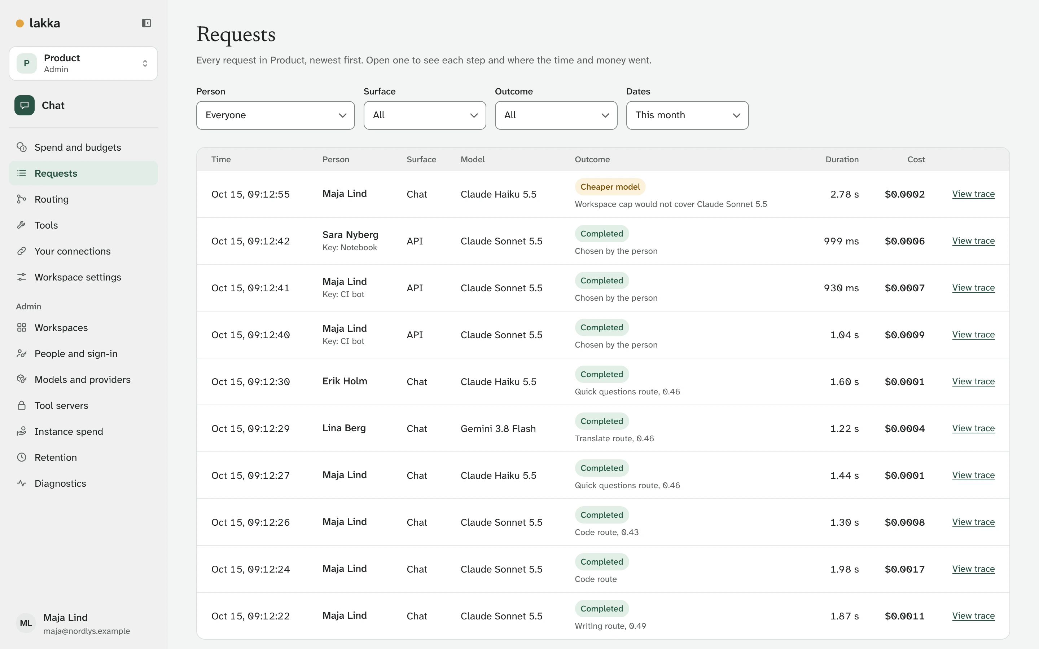Click Completed badge in Sara Nyberg's row
This screenshot has width=1039, height=649.
(x=602, y=234)
